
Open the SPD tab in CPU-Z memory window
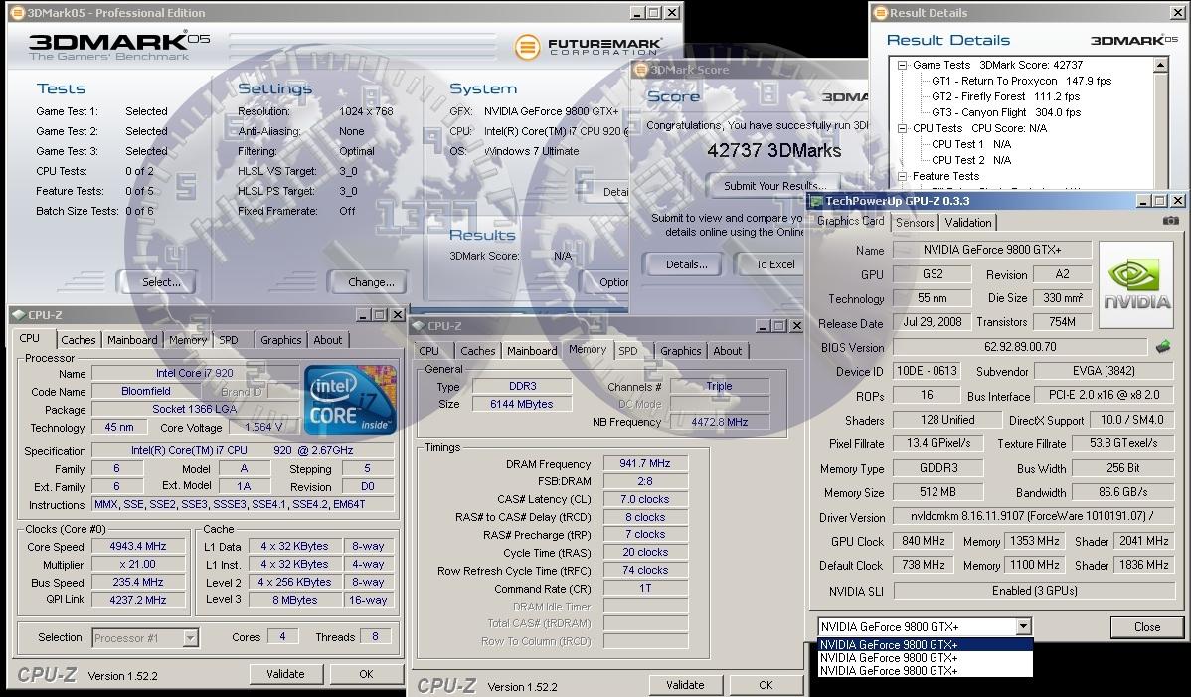coord(628,351)
